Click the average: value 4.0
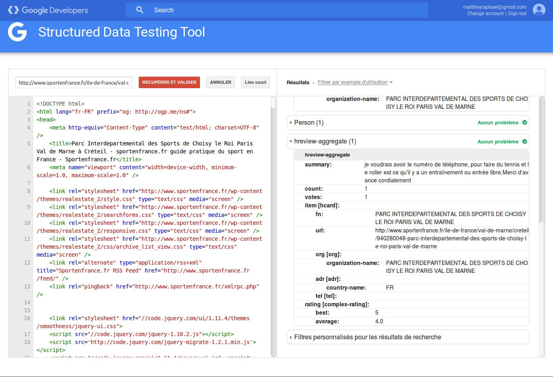The width and height of the screenshot is (553, 377). 379,321
